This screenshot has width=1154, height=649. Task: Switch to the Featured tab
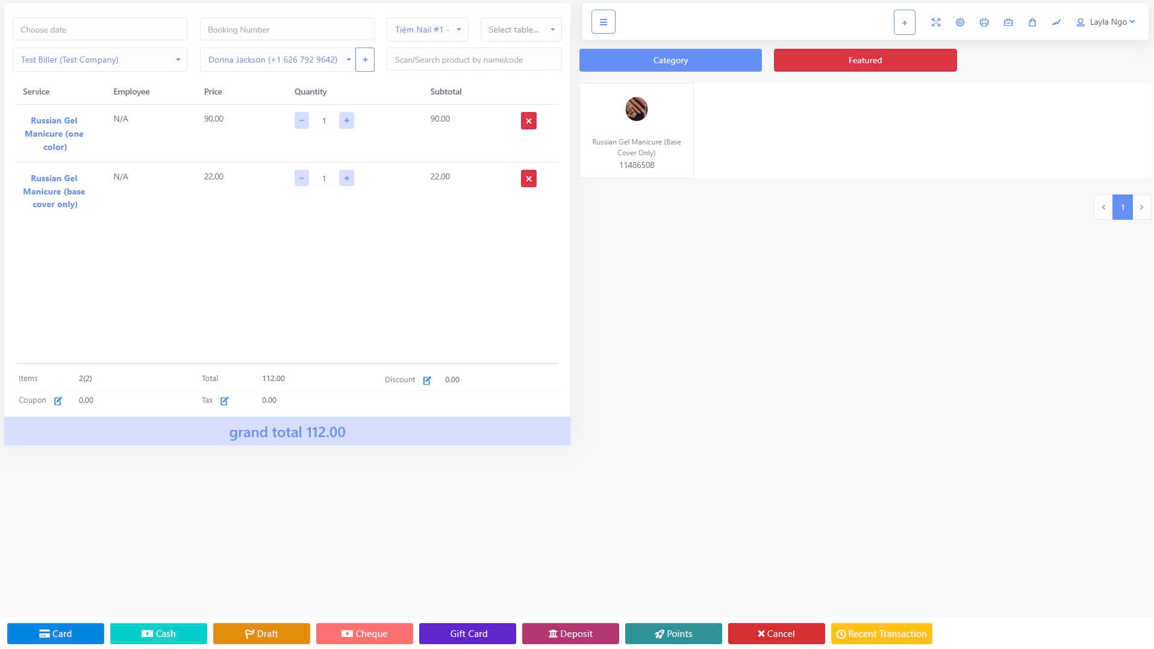tap(864, 60)
